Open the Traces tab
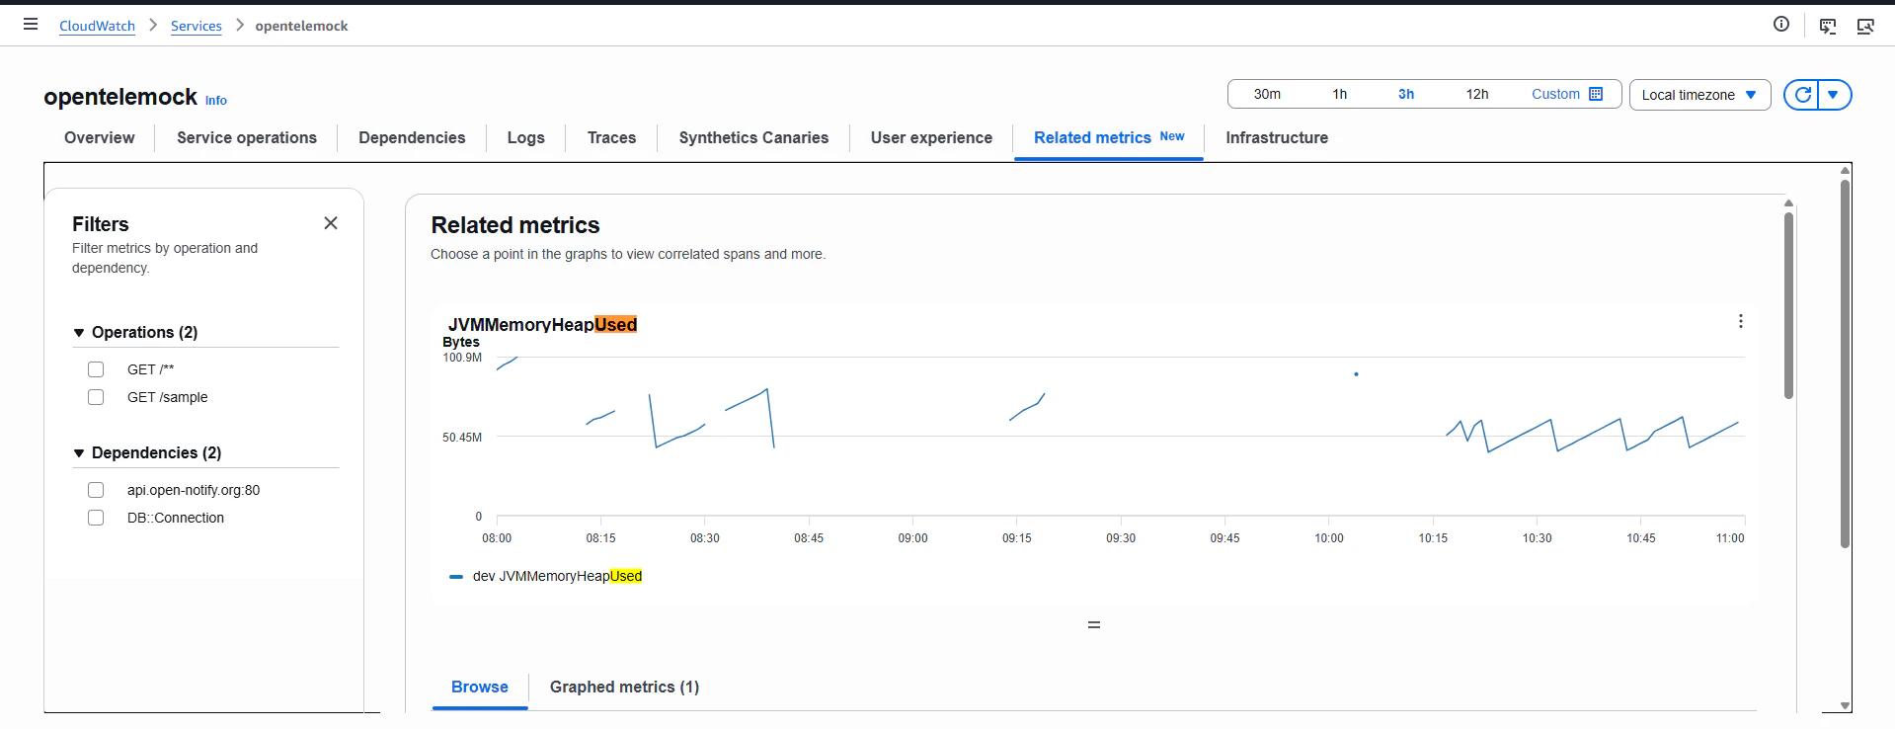The height and width of the screenshot is (729, 1895). tap(612, 137)
